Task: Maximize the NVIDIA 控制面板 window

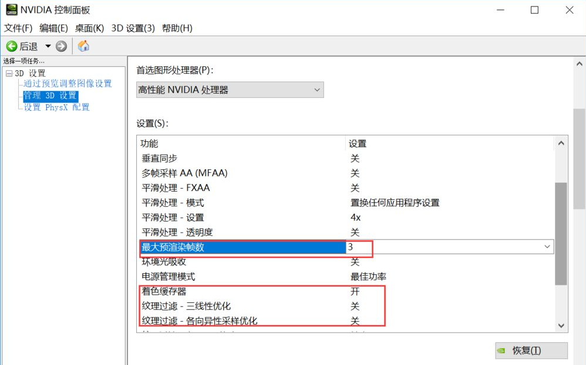Action: (x=535, y=10)
